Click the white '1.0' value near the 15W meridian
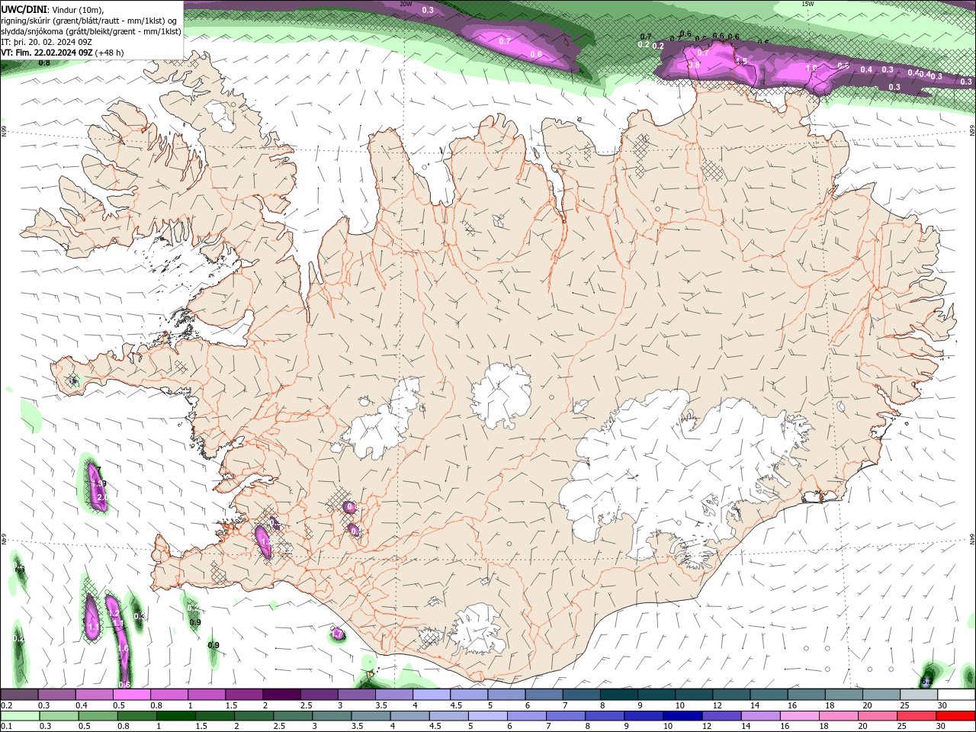This screenshot has width=976, height=732. (811, 68)
